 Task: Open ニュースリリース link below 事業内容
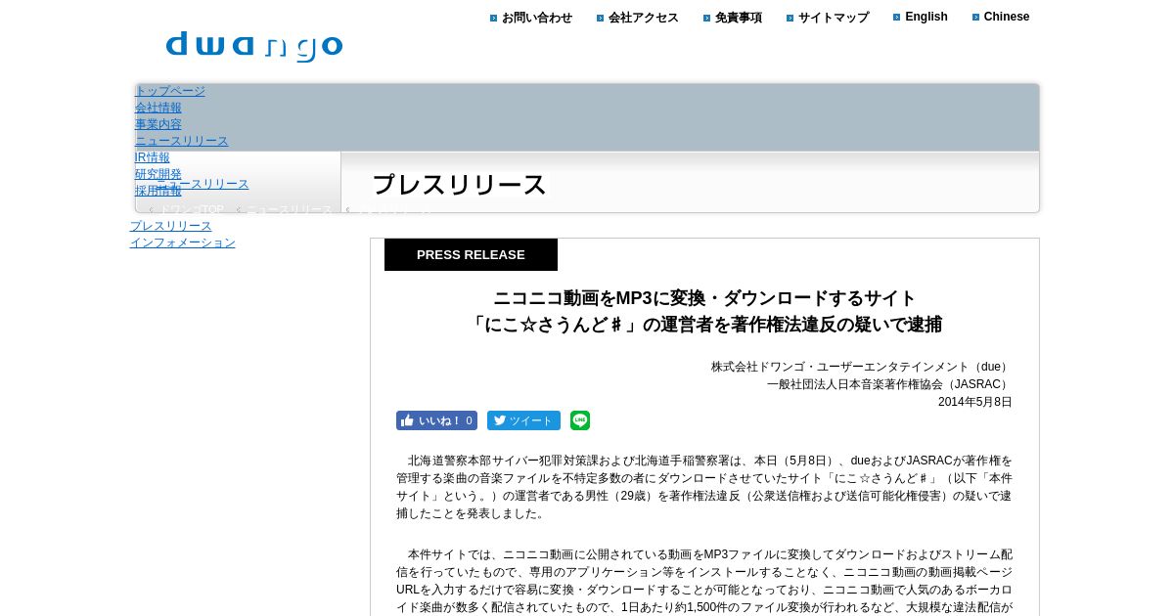[x=182, y=141]
